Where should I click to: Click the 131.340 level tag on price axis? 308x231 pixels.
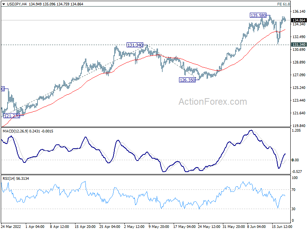coord(299,45)
